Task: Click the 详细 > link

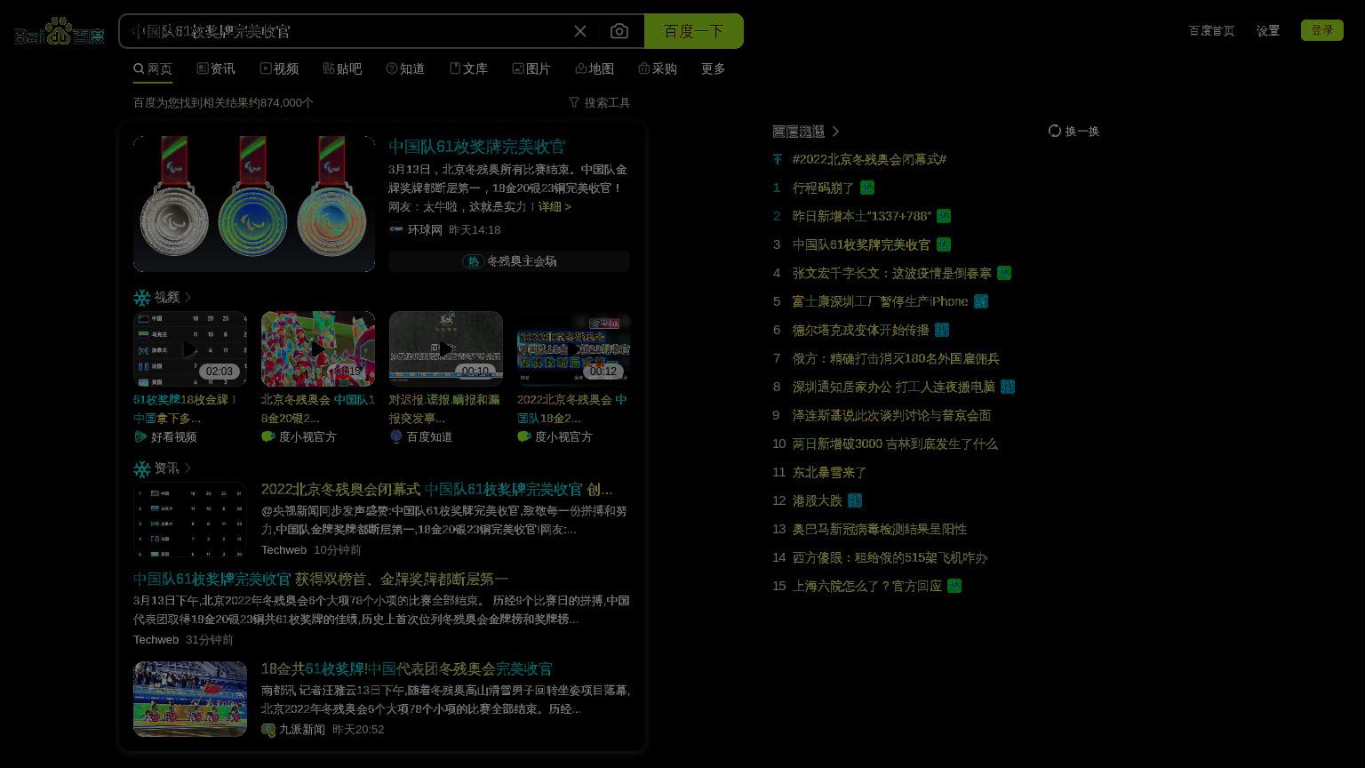Action: pos(555,206)
